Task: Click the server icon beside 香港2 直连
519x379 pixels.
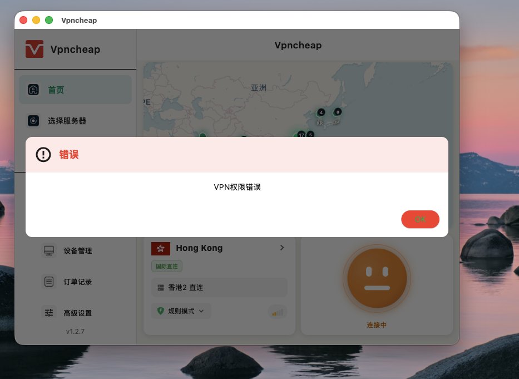Action: coord(161,288)
